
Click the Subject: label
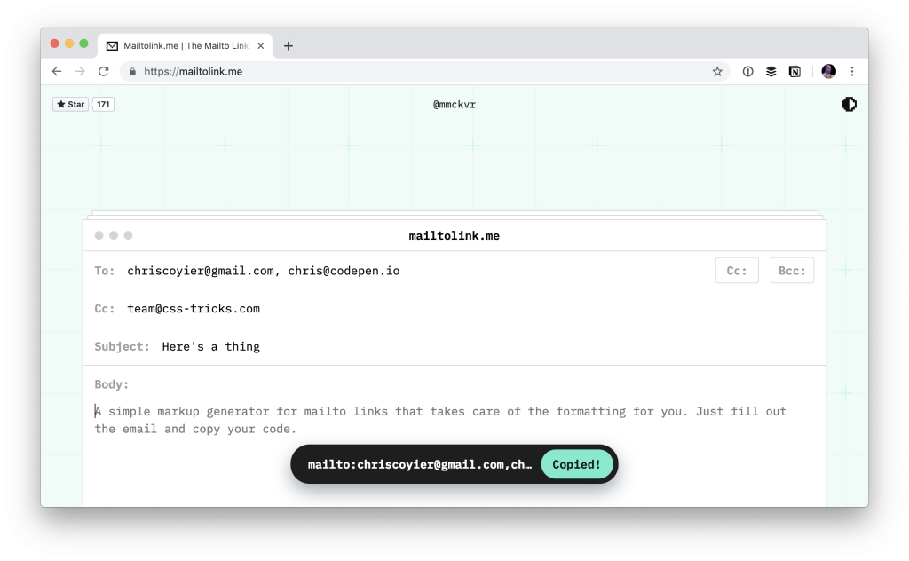[x=122, y=346]
